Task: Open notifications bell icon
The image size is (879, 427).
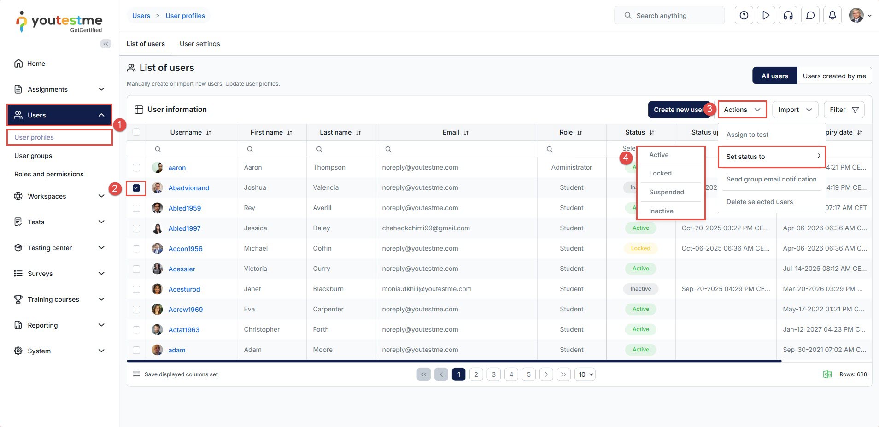Action: point(832,15)
